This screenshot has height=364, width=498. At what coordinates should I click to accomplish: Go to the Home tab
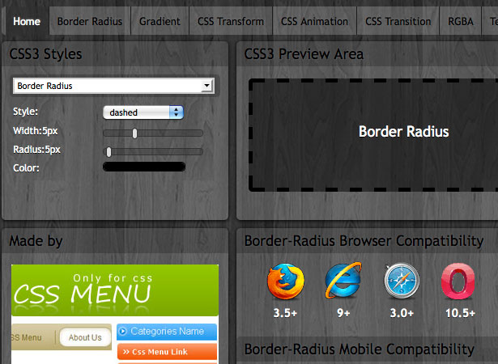27,21
